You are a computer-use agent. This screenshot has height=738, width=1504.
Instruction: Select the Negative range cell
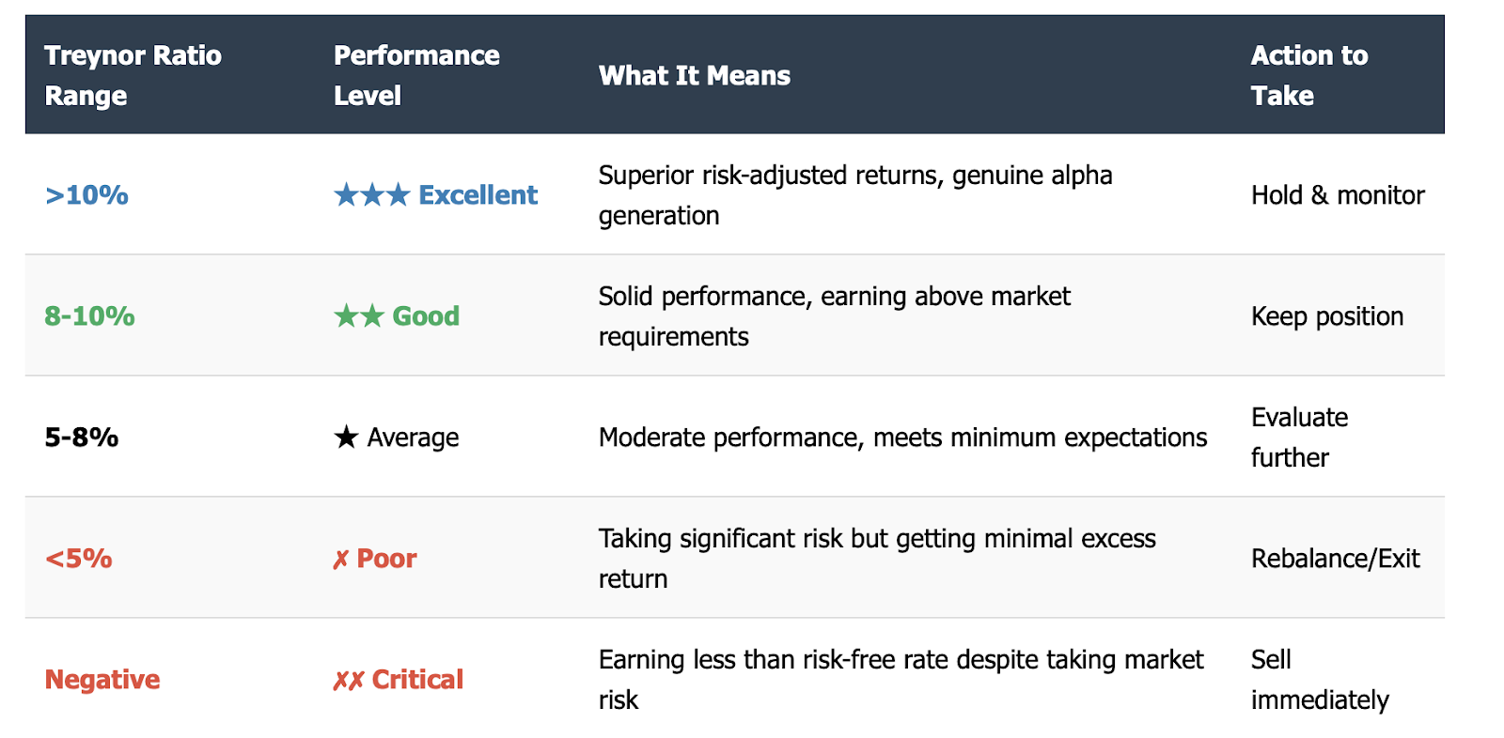pyautogui.click(x=102, y=679)
